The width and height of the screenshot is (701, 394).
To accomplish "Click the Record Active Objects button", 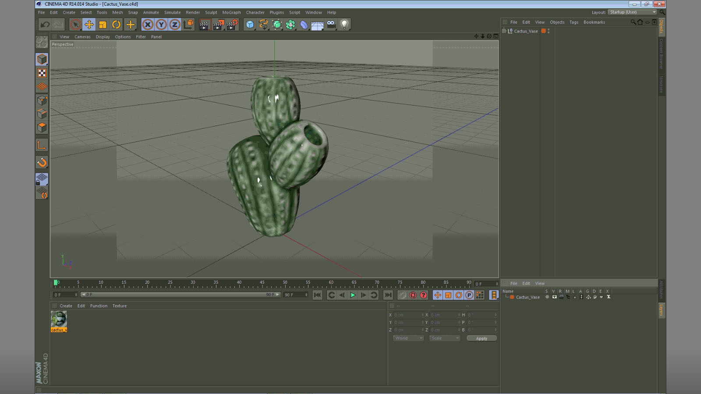I will pos(402,295).
